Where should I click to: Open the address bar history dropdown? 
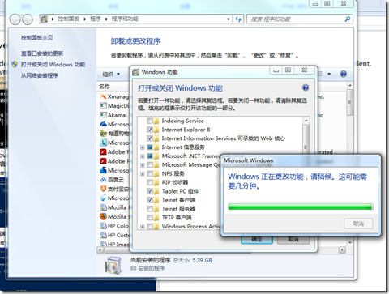coord(229,19)
